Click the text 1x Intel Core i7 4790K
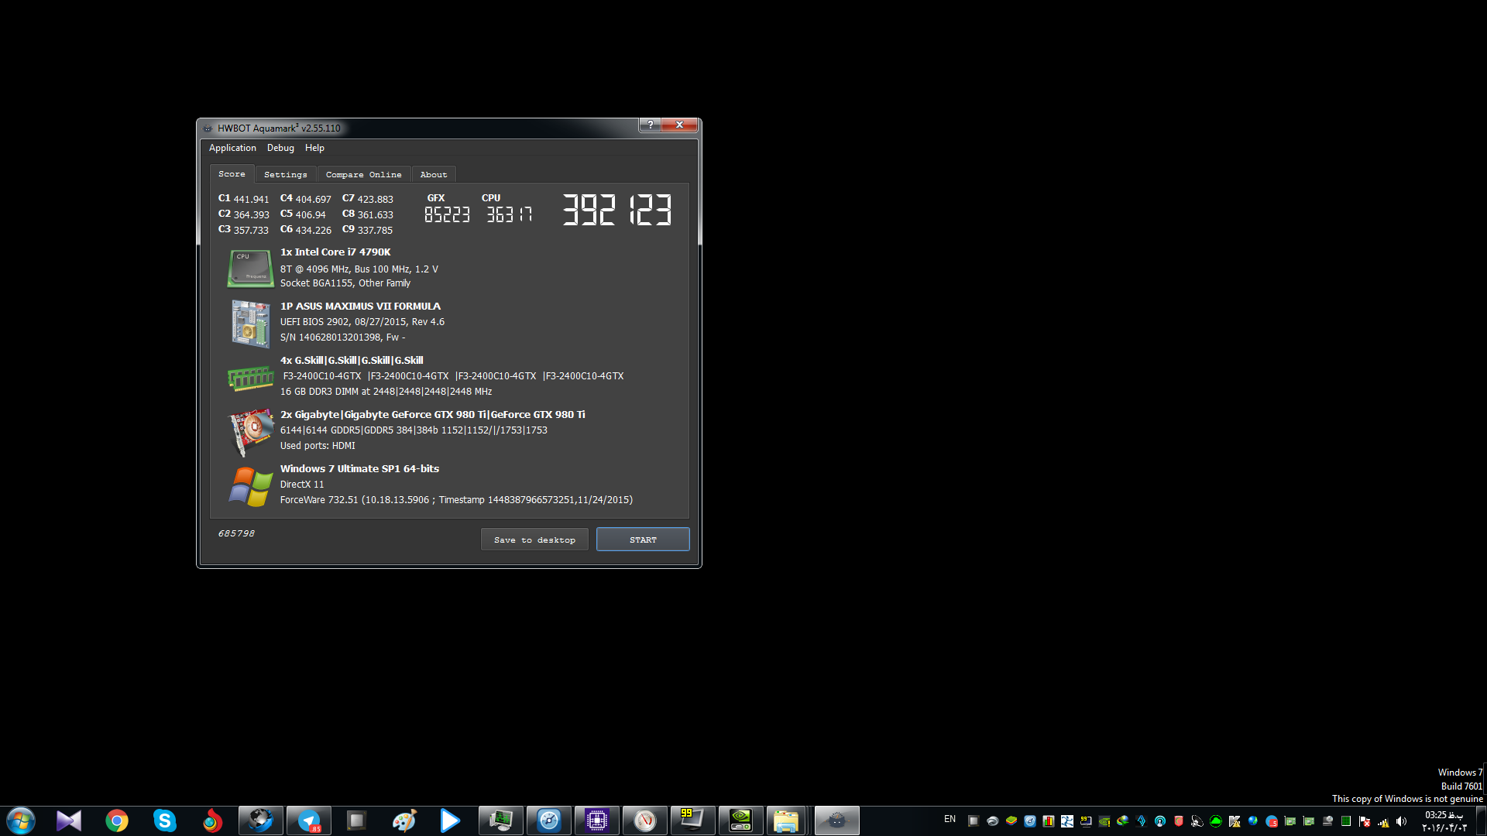The image size is (1487, 836). [x=335, y=252]
